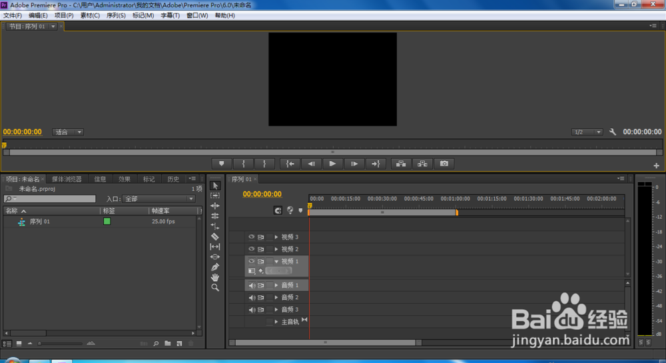Click Go to Out point
666x363 pixels.
[376, 164]
